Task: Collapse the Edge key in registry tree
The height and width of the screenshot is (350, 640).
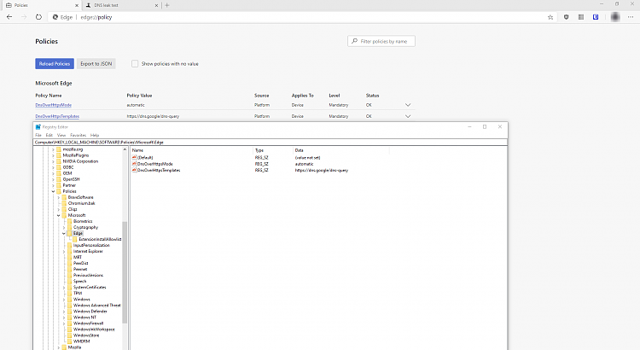Action: pyautogui.click(x=64, y=233)
